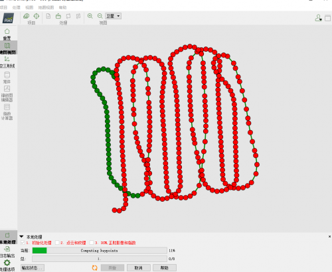
Task: Open the 视图 menu
Action: pos(29,7)
